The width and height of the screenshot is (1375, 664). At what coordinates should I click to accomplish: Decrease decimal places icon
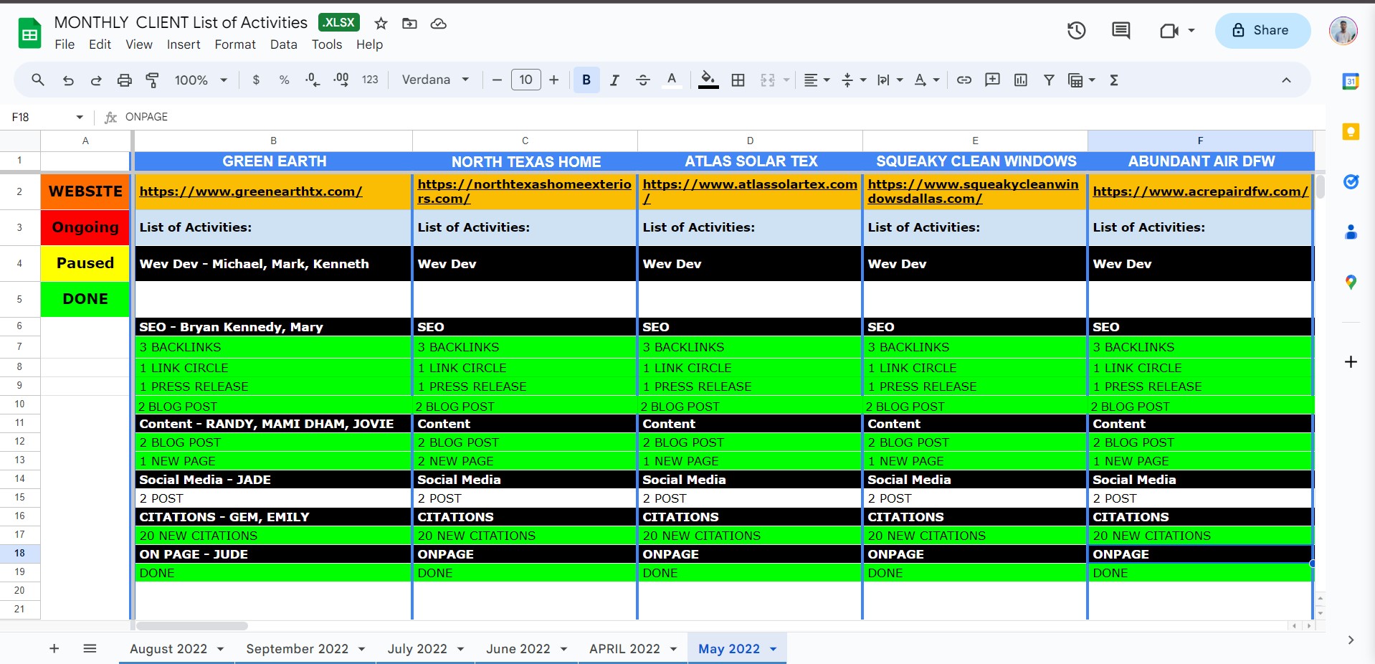pos(313,80)
